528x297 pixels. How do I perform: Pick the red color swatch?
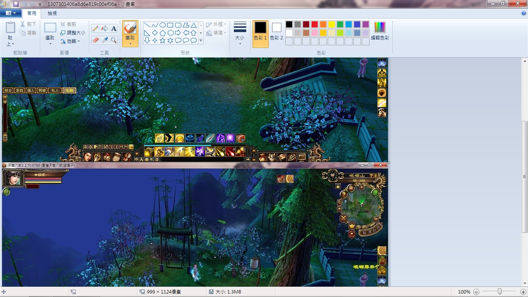coord(315,24)
